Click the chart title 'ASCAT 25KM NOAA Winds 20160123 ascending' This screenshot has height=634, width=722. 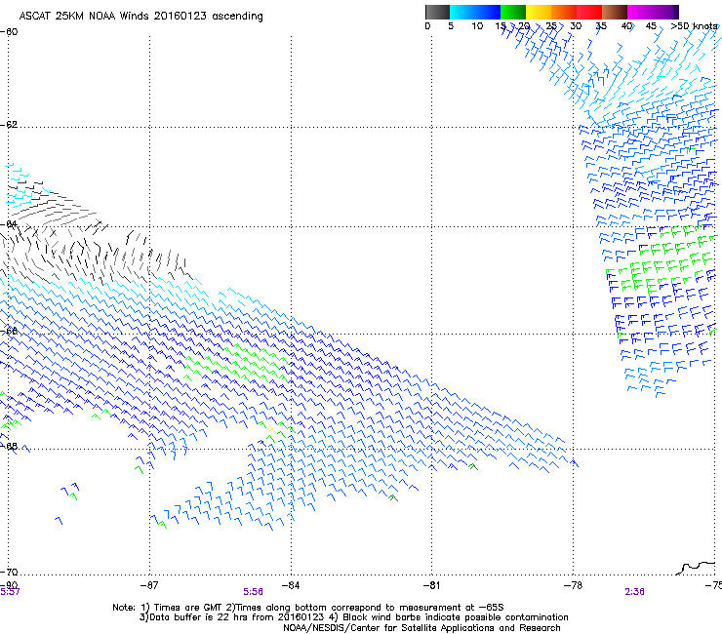pyautogui.click(x=140, y=17)
